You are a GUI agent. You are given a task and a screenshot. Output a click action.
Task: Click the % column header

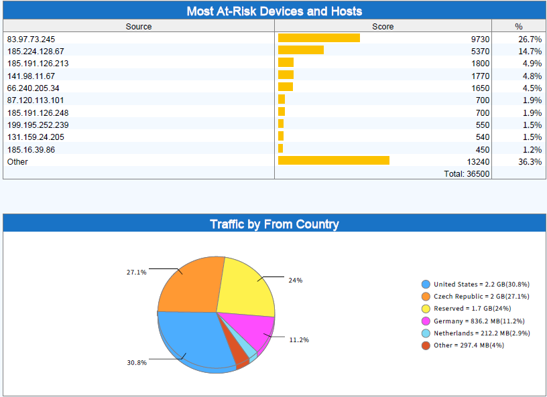[x=519, y=27]
